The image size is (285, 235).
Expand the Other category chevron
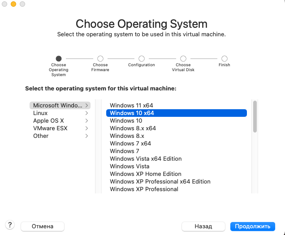coord(86,136)
